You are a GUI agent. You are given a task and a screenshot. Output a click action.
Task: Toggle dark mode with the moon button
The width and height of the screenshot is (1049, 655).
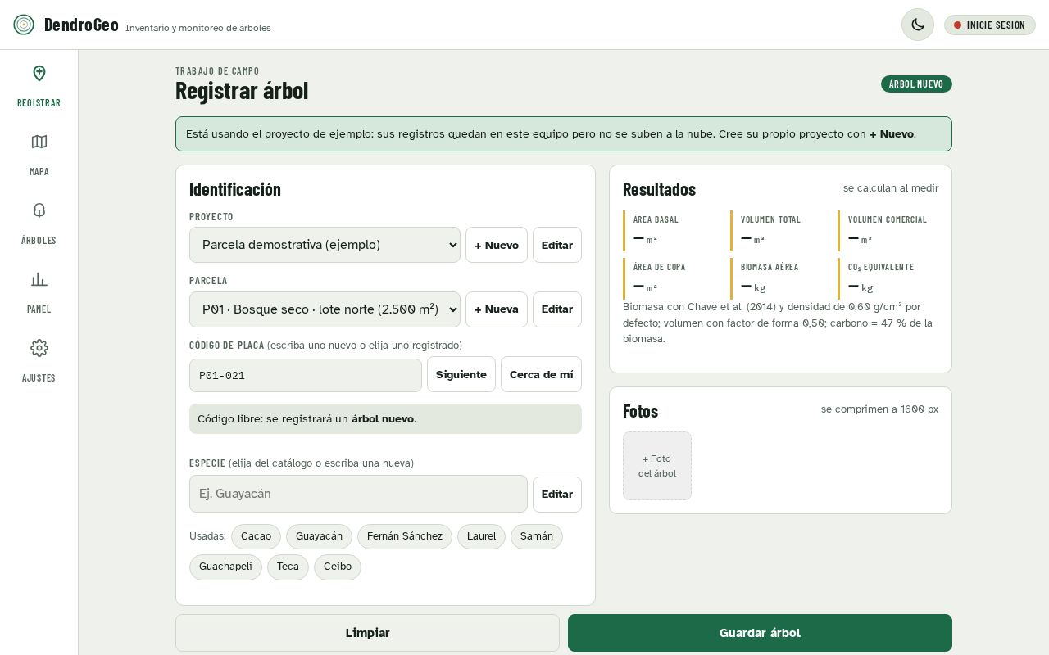pos(918,25)
